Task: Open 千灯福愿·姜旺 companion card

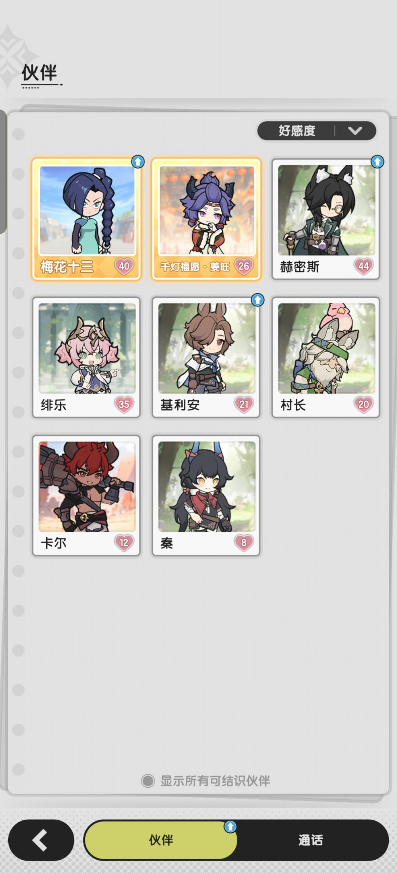Action: click(x=206, y=219)
